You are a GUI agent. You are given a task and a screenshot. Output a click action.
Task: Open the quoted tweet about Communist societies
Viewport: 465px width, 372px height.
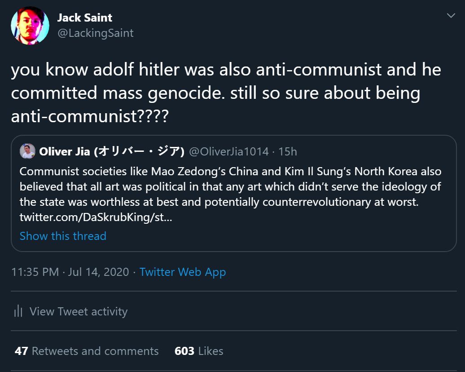coord(230,187)
